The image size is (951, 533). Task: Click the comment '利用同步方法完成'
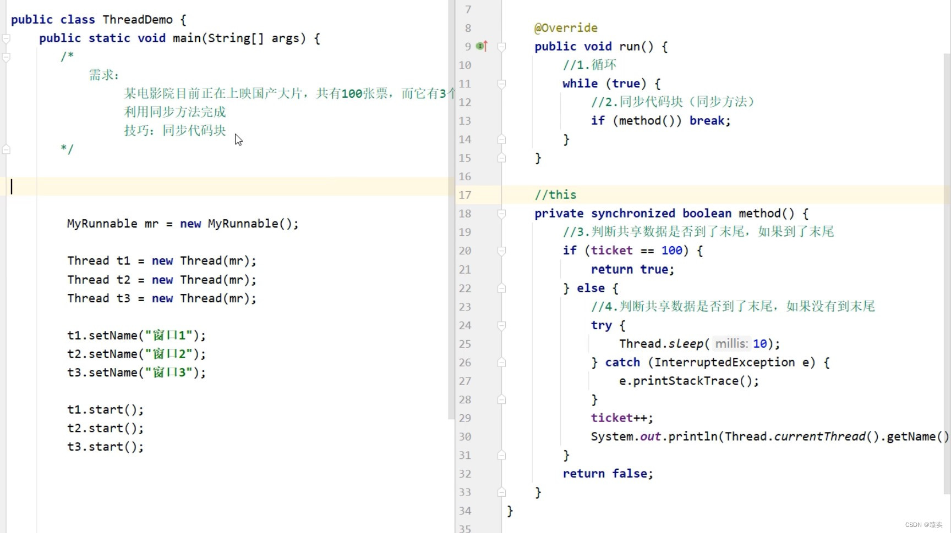point(175,112)
